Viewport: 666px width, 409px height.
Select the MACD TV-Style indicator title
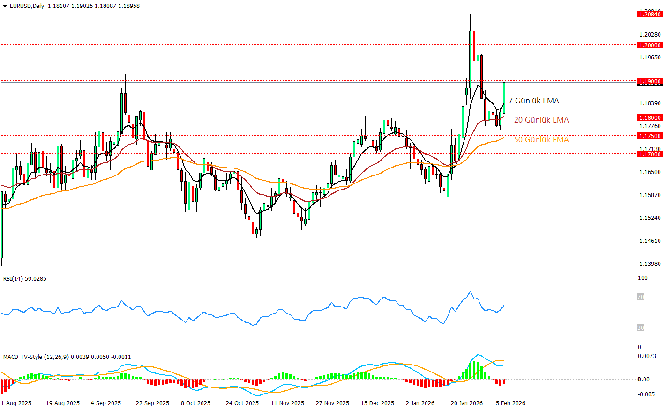point(36,357)
